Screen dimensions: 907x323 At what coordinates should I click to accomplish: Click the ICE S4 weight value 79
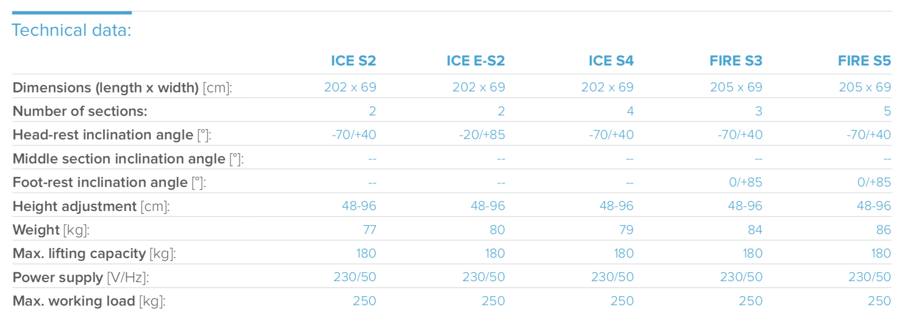tap(626, 230)
